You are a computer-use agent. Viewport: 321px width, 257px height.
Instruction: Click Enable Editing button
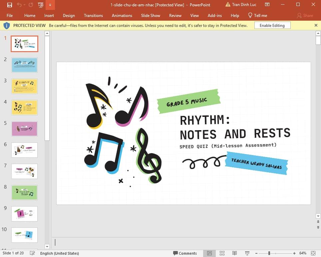[x=272, y=26]
